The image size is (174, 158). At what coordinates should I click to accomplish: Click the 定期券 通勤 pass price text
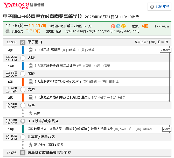click(93, 32)
